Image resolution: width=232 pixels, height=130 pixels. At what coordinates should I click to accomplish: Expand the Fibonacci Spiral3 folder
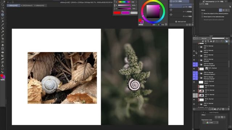[x=199, y=64]
